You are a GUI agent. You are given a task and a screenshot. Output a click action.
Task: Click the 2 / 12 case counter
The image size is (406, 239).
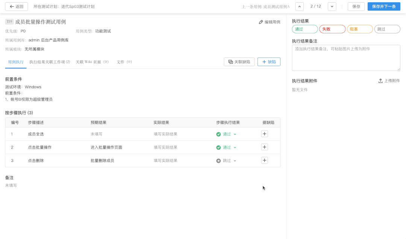(x=316, y=6)
